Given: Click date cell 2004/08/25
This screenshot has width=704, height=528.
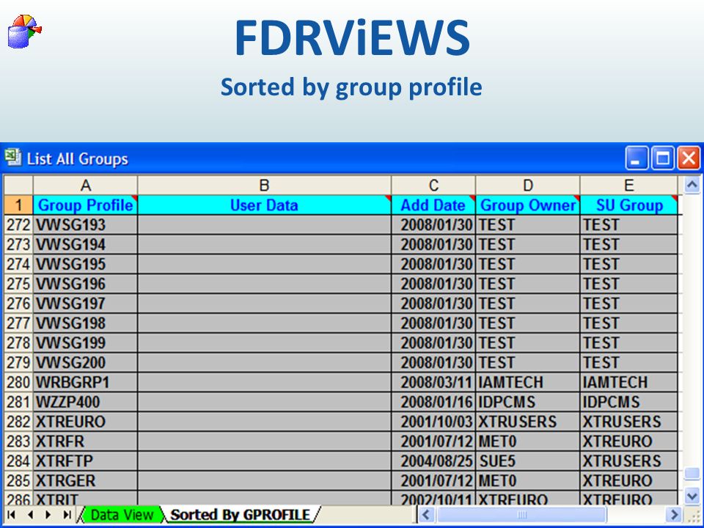Looking at the screenshot, I should pos(433,461).
